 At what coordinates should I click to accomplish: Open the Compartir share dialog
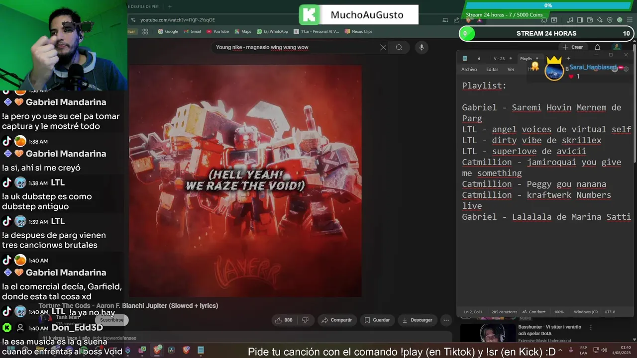[x=336, y=320]
